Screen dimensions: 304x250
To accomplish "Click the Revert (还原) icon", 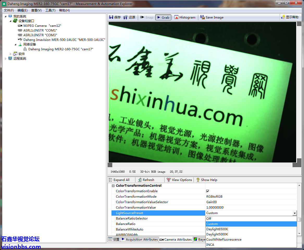I will [x=126, y=17].
